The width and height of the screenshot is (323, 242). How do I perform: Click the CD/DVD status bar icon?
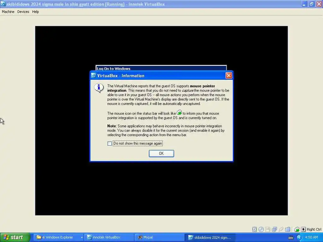coord(261,229)
